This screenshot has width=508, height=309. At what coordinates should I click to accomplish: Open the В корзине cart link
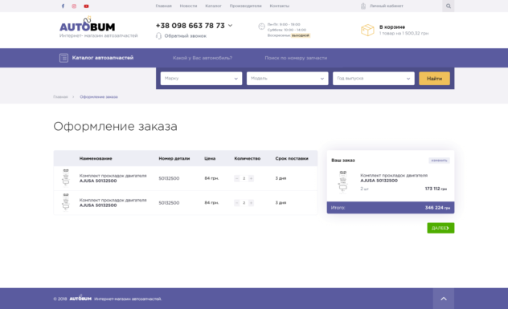click(x=392, y=26)
